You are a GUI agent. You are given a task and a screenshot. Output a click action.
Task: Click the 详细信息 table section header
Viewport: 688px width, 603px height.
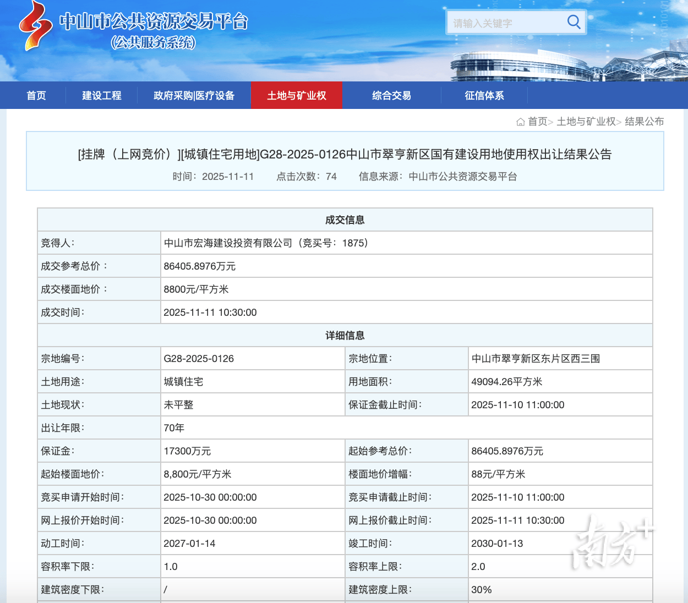(x=345, y=336)
